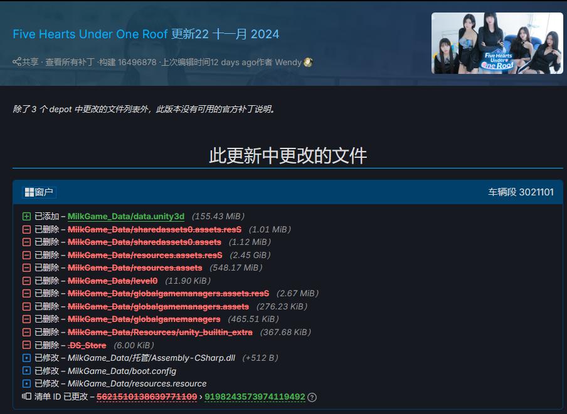Select the (+512 B) size change text
567x414 pixels.
260,358
